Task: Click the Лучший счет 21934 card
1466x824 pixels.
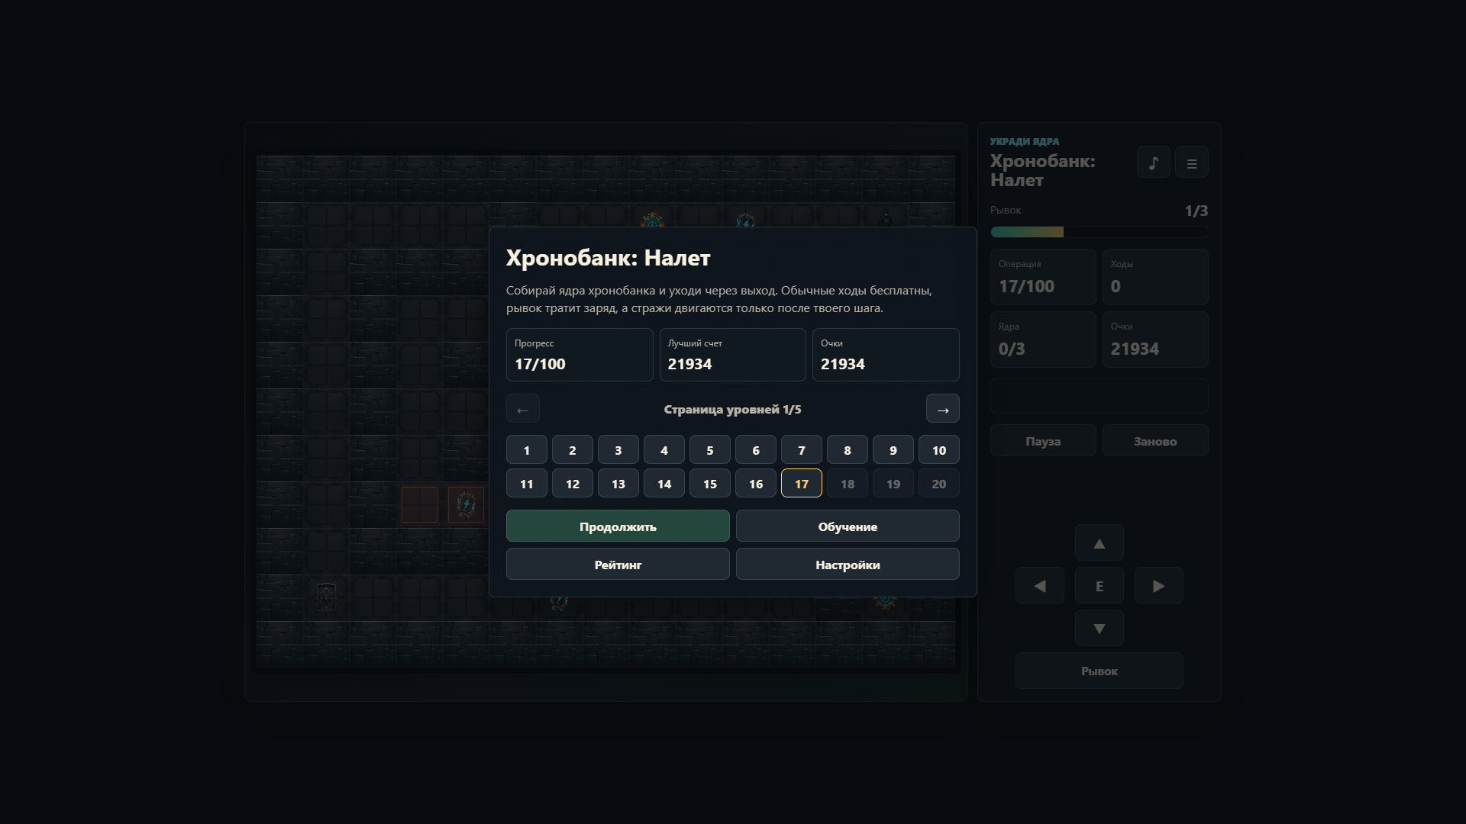Action: point(732,355)
